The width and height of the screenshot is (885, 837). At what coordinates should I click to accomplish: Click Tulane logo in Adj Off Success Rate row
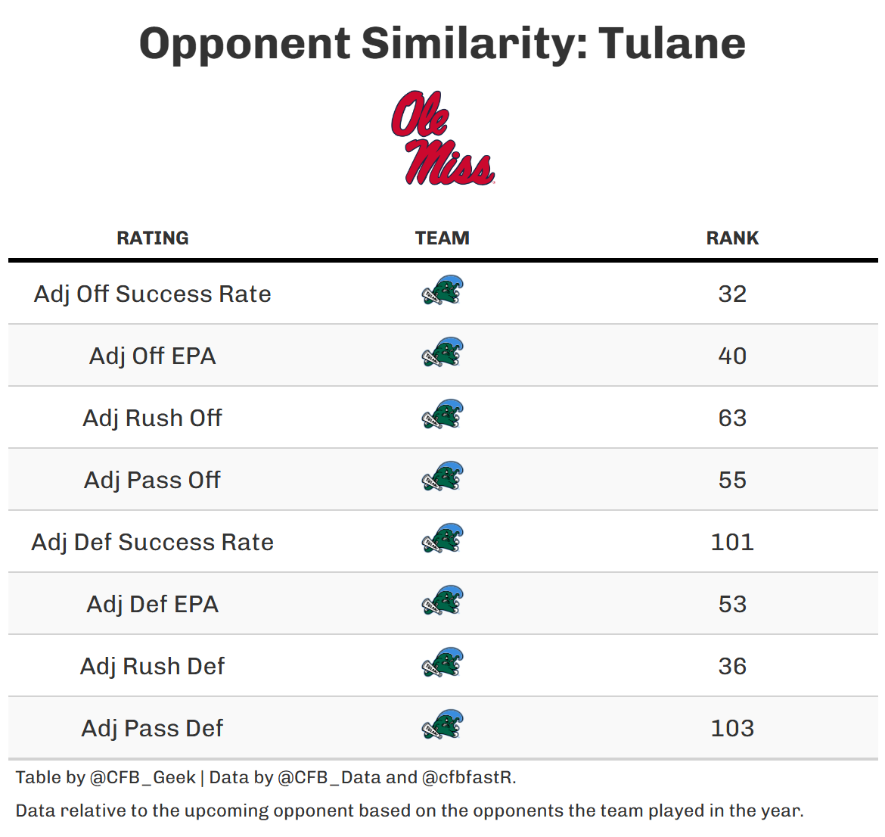(x=442, y=291)
